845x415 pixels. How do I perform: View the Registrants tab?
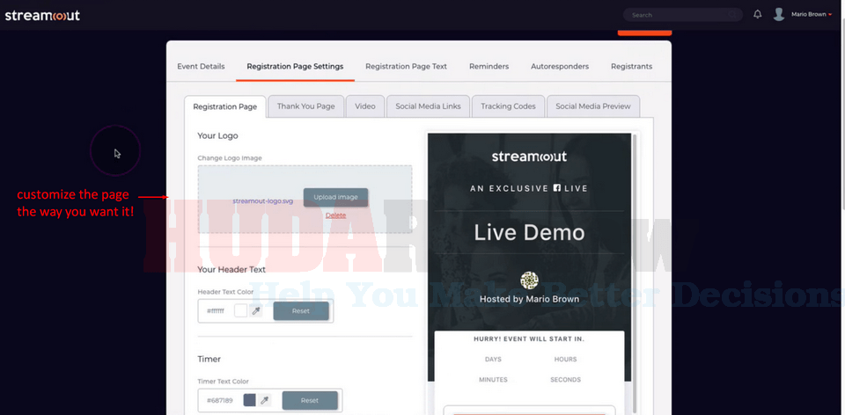pyautogui.click(x=632, y=67)
